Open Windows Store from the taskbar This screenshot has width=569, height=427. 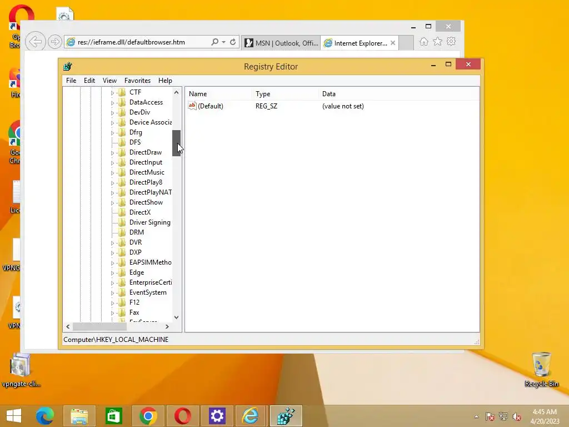click(x=113, y=416)
